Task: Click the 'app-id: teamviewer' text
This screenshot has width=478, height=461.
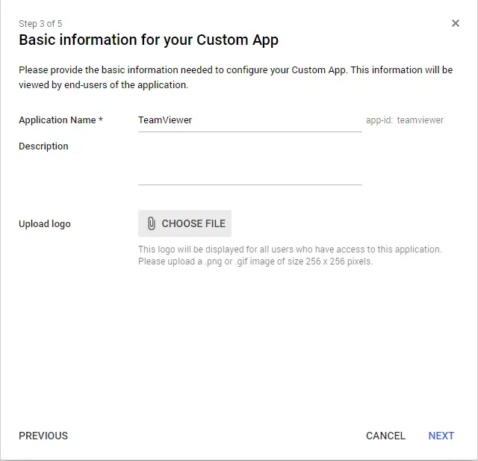Action: click(405, 120)
